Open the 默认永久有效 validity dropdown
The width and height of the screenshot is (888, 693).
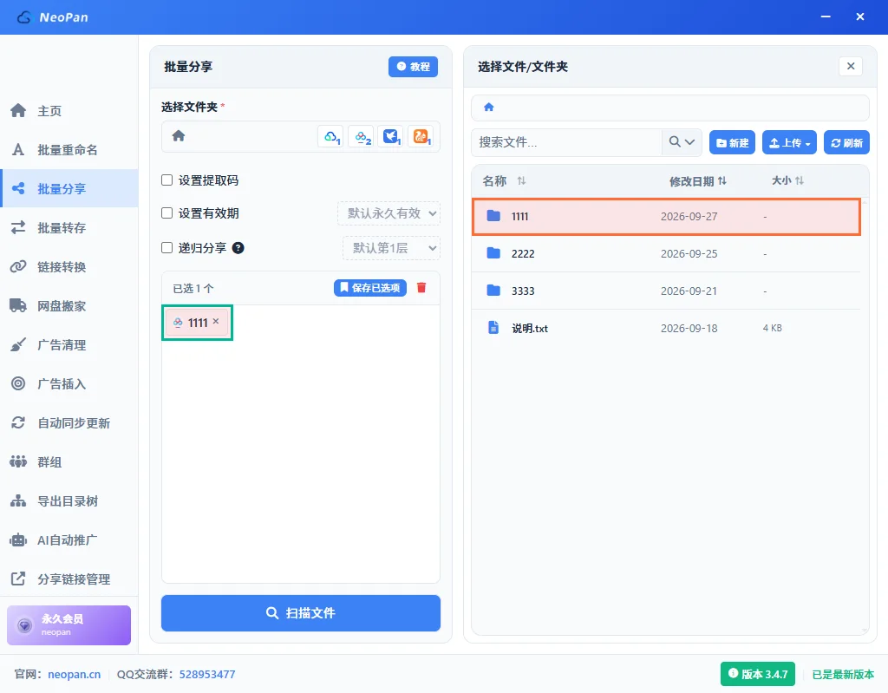pos(389,213)
